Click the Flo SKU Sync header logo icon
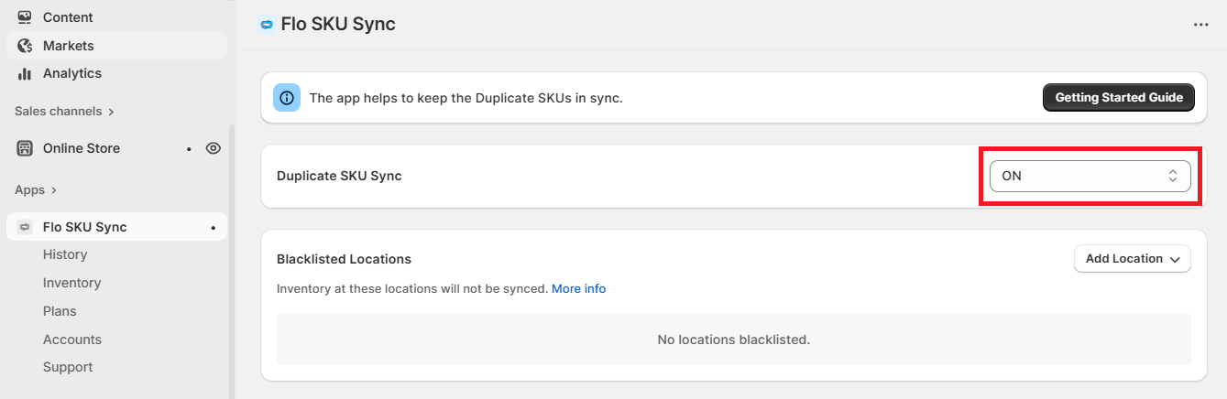 coord(267,25)
